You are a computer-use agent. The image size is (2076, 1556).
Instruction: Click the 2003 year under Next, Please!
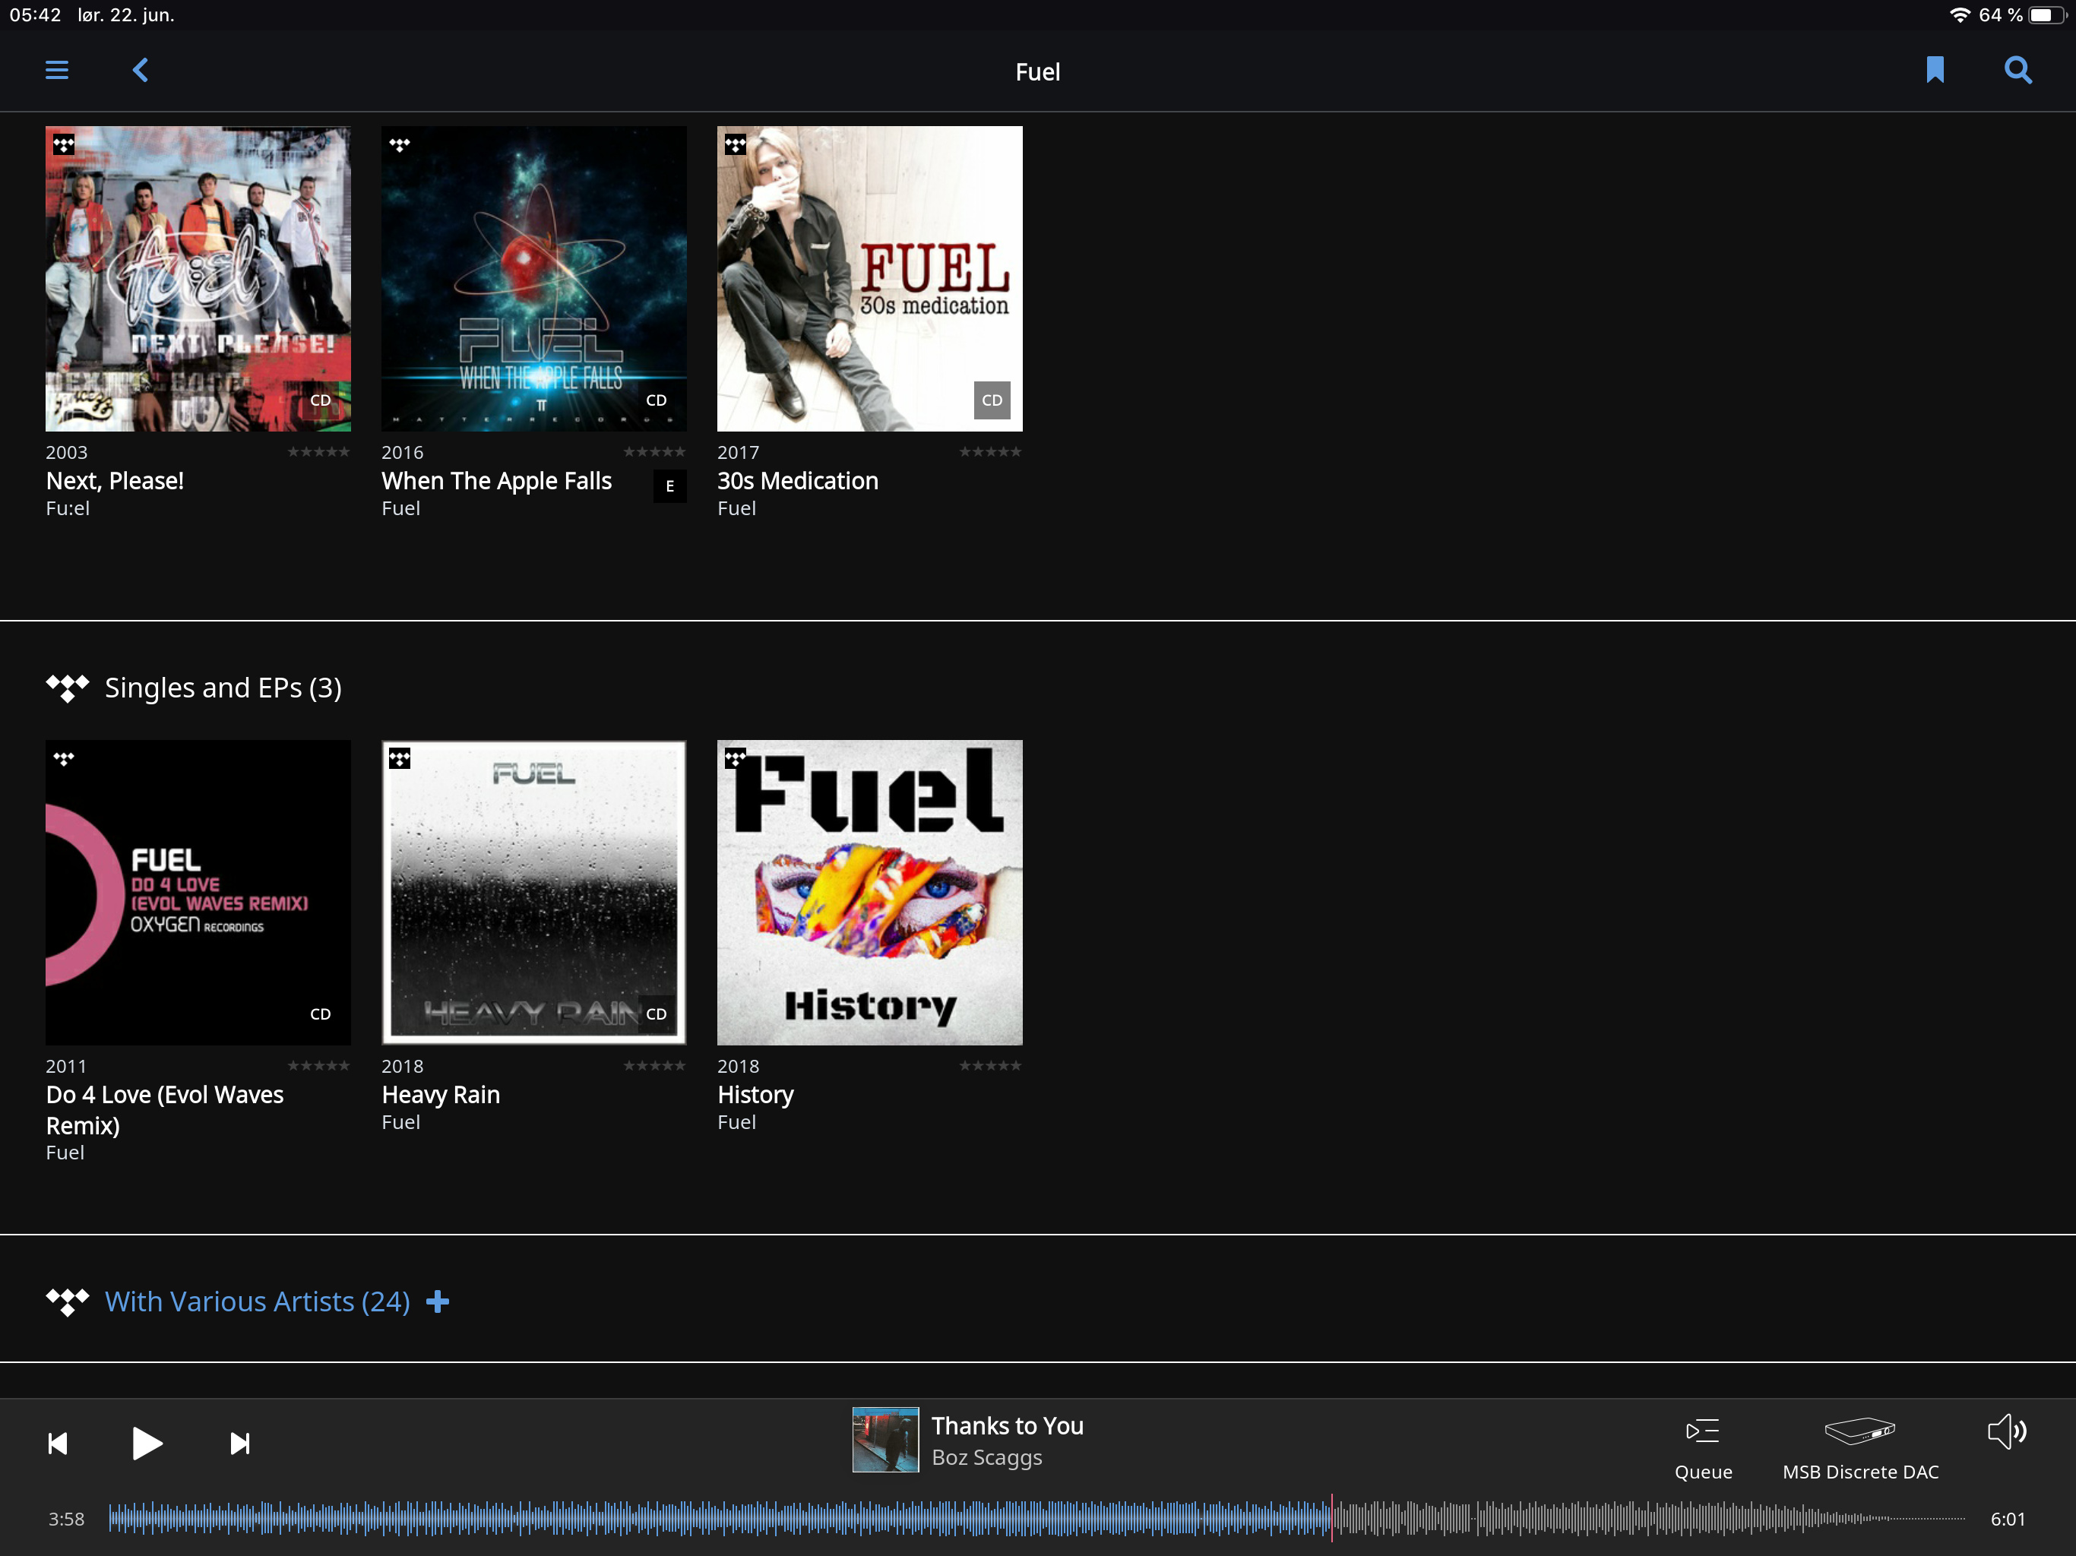(x=65, y=452)
